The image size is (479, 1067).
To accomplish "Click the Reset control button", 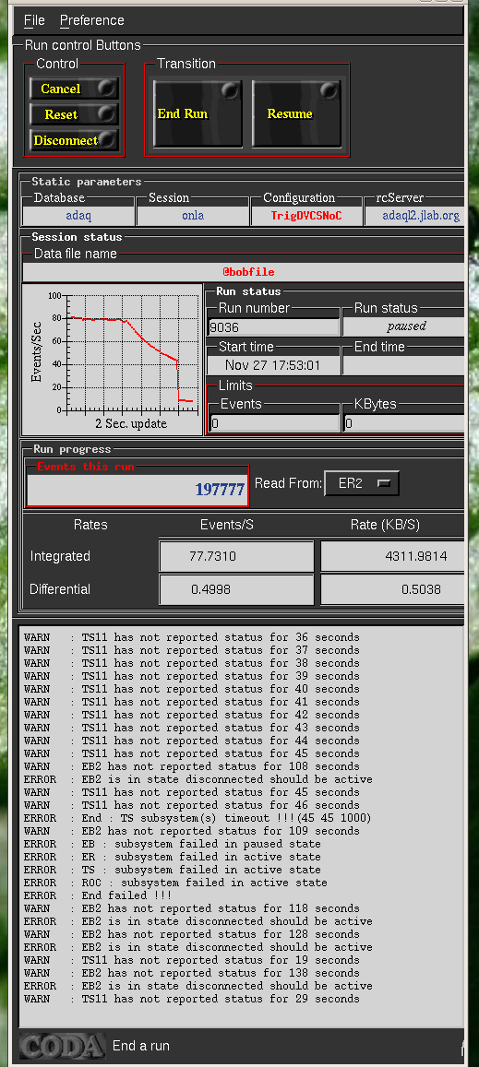I will click(x=74, y=114).
